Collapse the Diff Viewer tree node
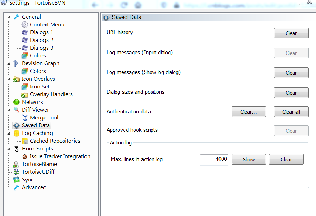 tap(9, 110)
